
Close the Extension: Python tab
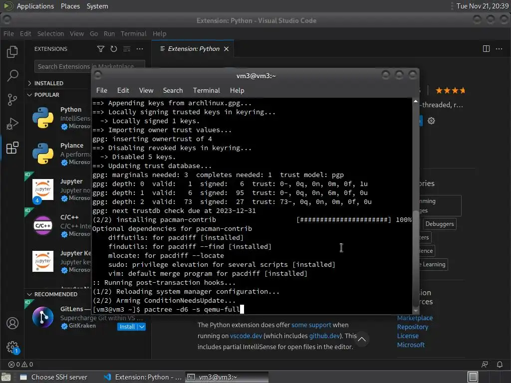pyautogui.click(x=226, y=49)
